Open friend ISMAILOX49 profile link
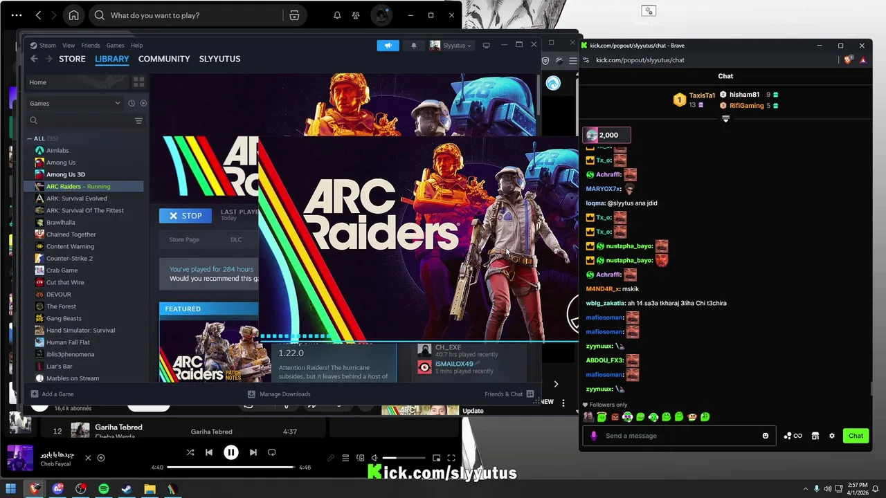The height and width of the screenshot is (498, 886). (x=454, y=364)
